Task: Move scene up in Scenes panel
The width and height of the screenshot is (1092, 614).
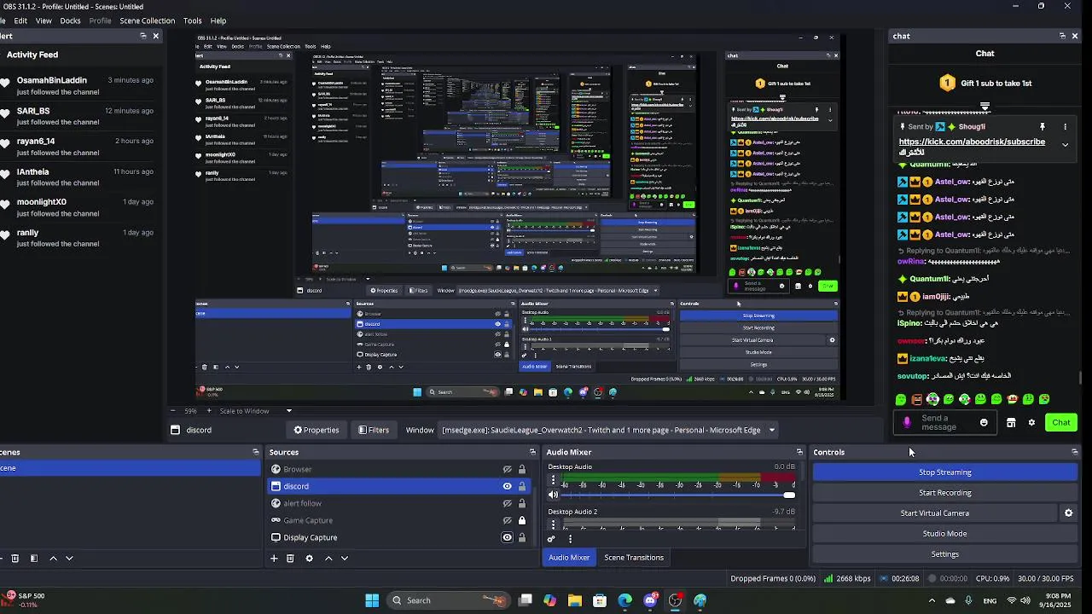Action: click(x=53, y=559)
